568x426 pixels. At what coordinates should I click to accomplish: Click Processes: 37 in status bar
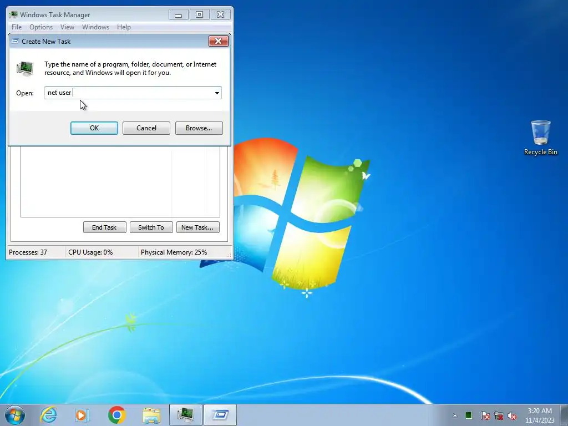point(28,252)
